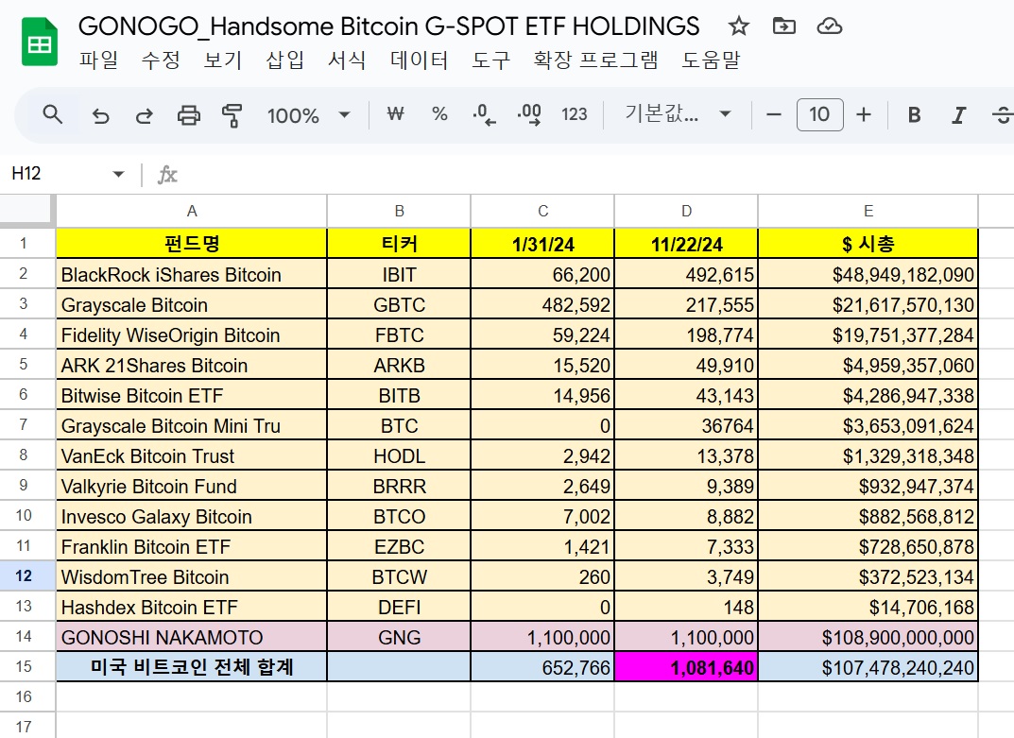Redo the last action
This screenshot has height=738, width=1014.
[x=144, y=114]
